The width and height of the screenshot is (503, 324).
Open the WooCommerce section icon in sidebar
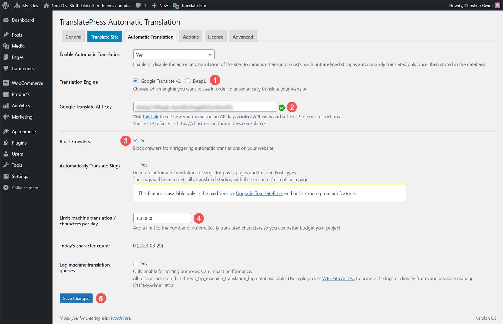point(6,83)
